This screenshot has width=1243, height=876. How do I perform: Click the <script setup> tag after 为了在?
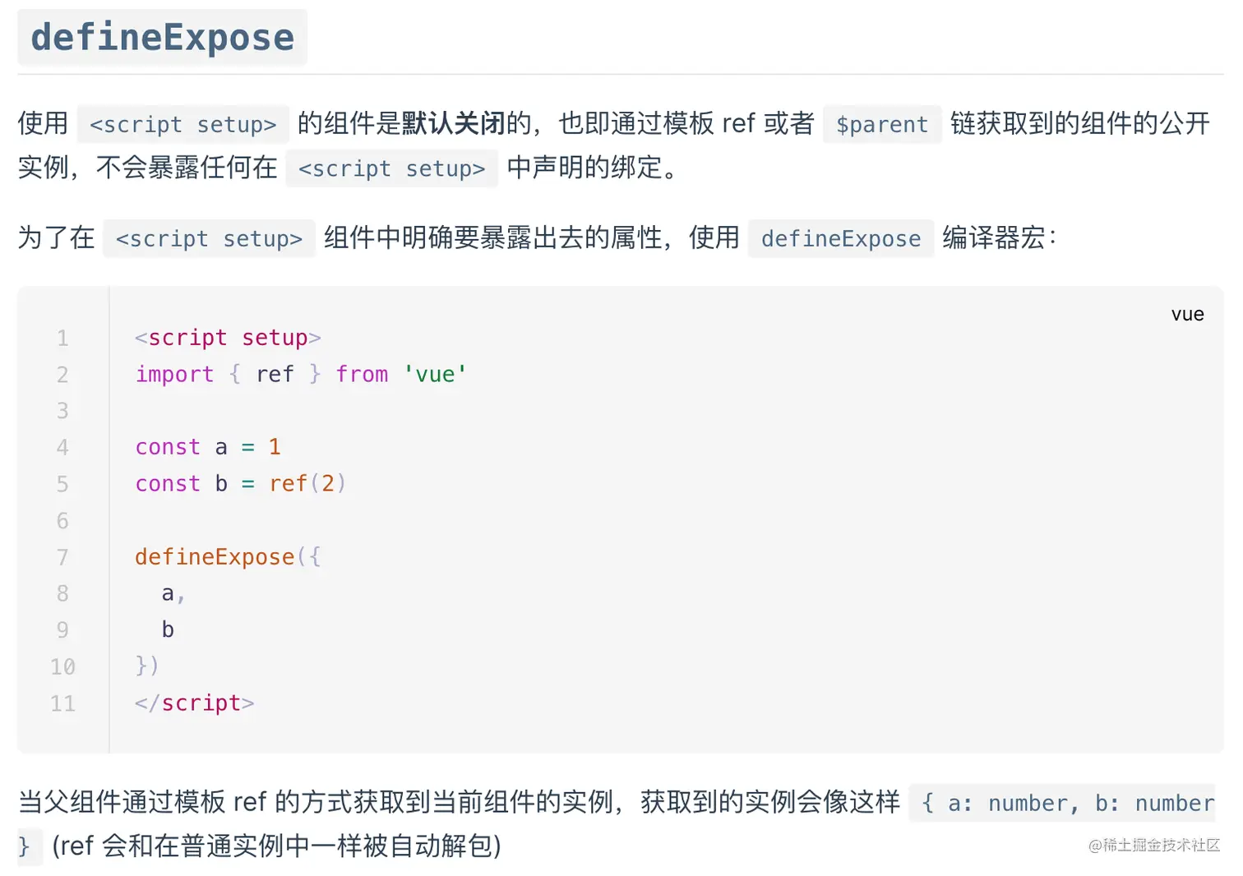click(209, 238)
